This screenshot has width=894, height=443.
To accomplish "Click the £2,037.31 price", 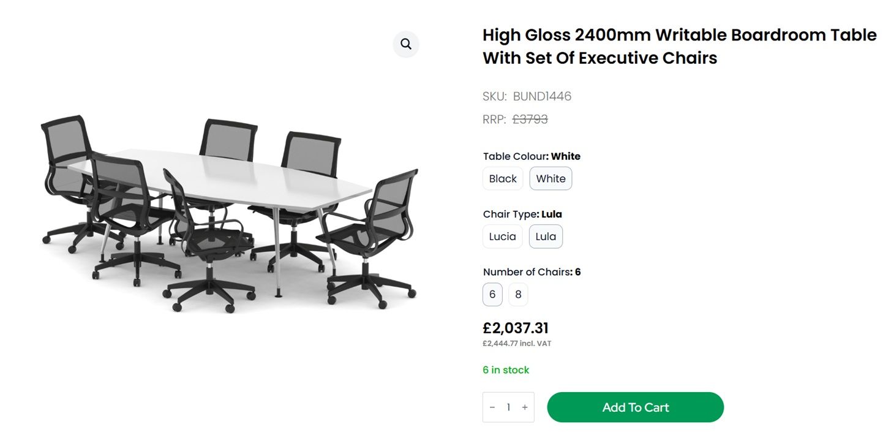I will click(516, 328).
